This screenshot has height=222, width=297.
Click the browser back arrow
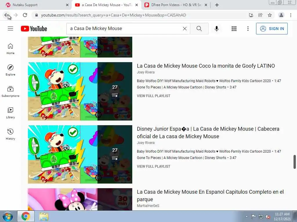click(6, 15)
